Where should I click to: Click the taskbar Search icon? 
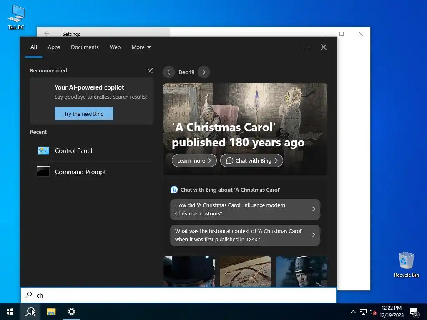[x=30, y=312]
